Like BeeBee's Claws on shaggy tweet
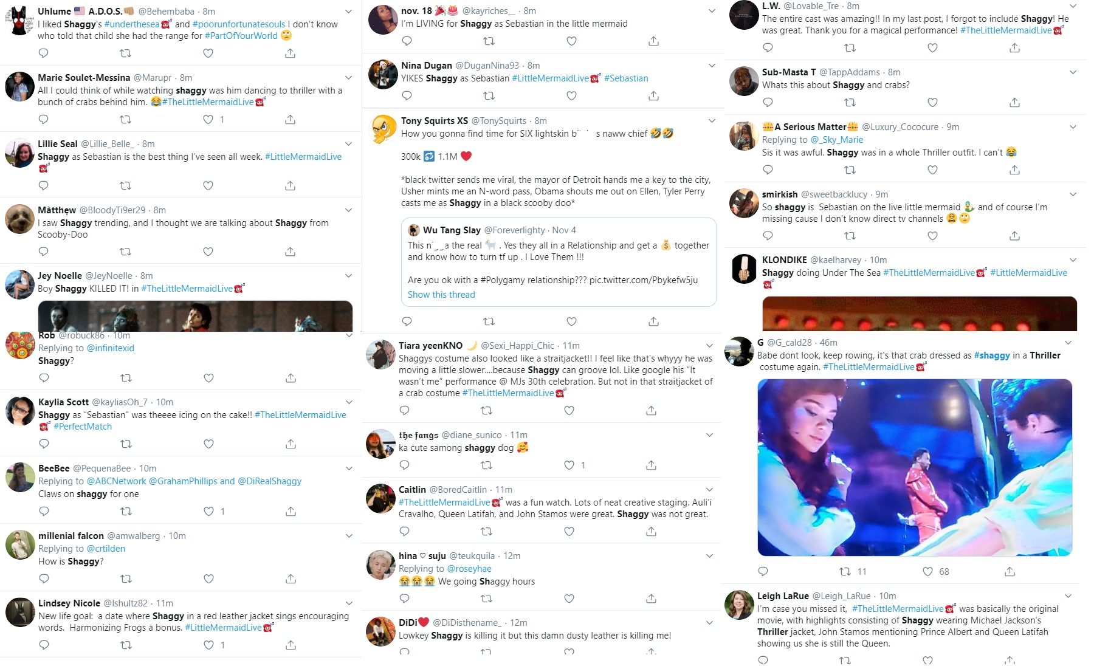Screen dimensions: 1094x669 click(x=208, y=511)
